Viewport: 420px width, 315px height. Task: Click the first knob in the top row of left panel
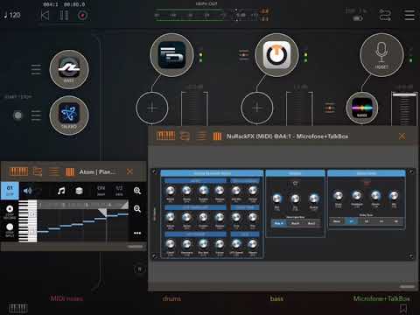(x=171, y=191)
